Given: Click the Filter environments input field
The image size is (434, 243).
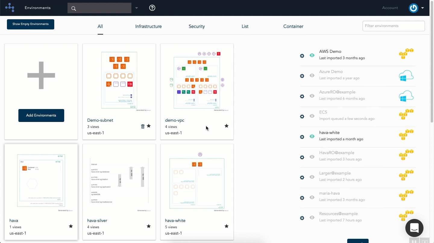Looking at the screenshot, I should click(x=394, y=26).
